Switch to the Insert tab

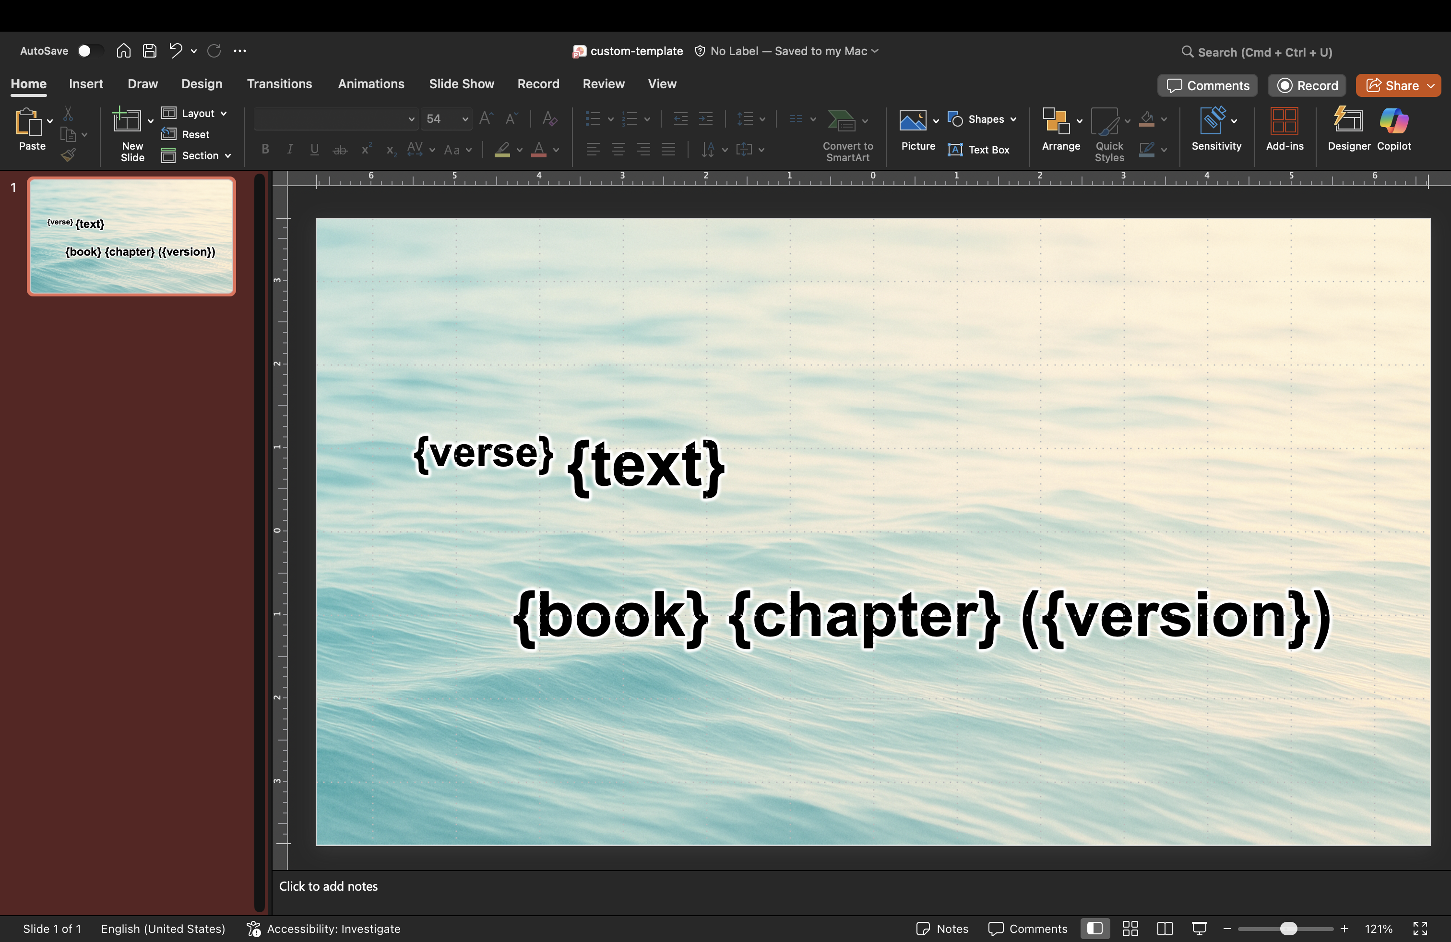tap(86, 84)
